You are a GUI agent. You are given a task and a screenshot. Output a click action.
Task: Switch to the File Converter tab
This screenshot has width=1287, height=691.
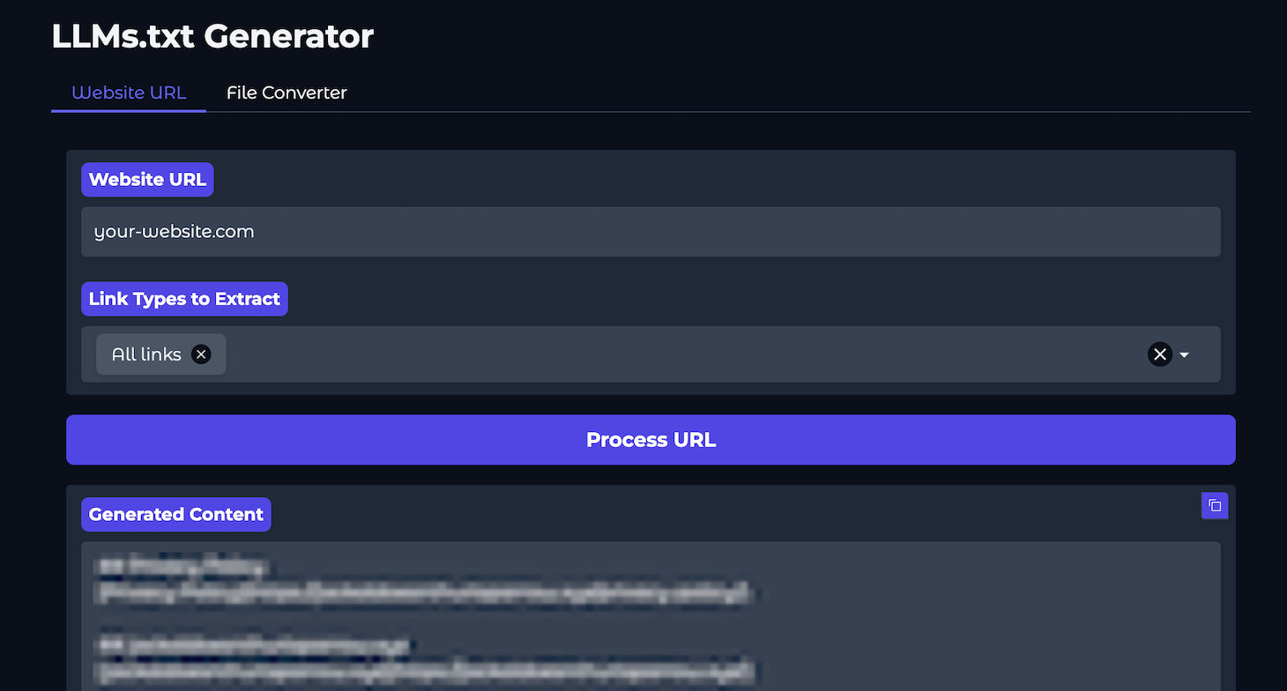286,93
